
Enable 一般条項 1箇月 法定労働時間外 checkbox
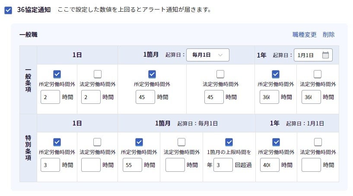pyautogui.click(x=220, y=74)
